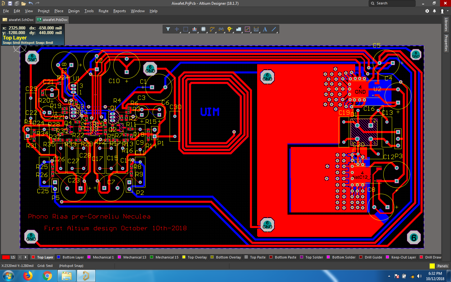This screenshot has height=282, width=451.
Task: Click the Undo arrow in title bar
Action: point(31,3)
